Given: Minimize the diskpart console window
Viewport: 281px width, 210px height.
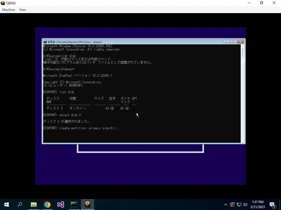Looking at the screenshot, I should (x=226, y=42).
